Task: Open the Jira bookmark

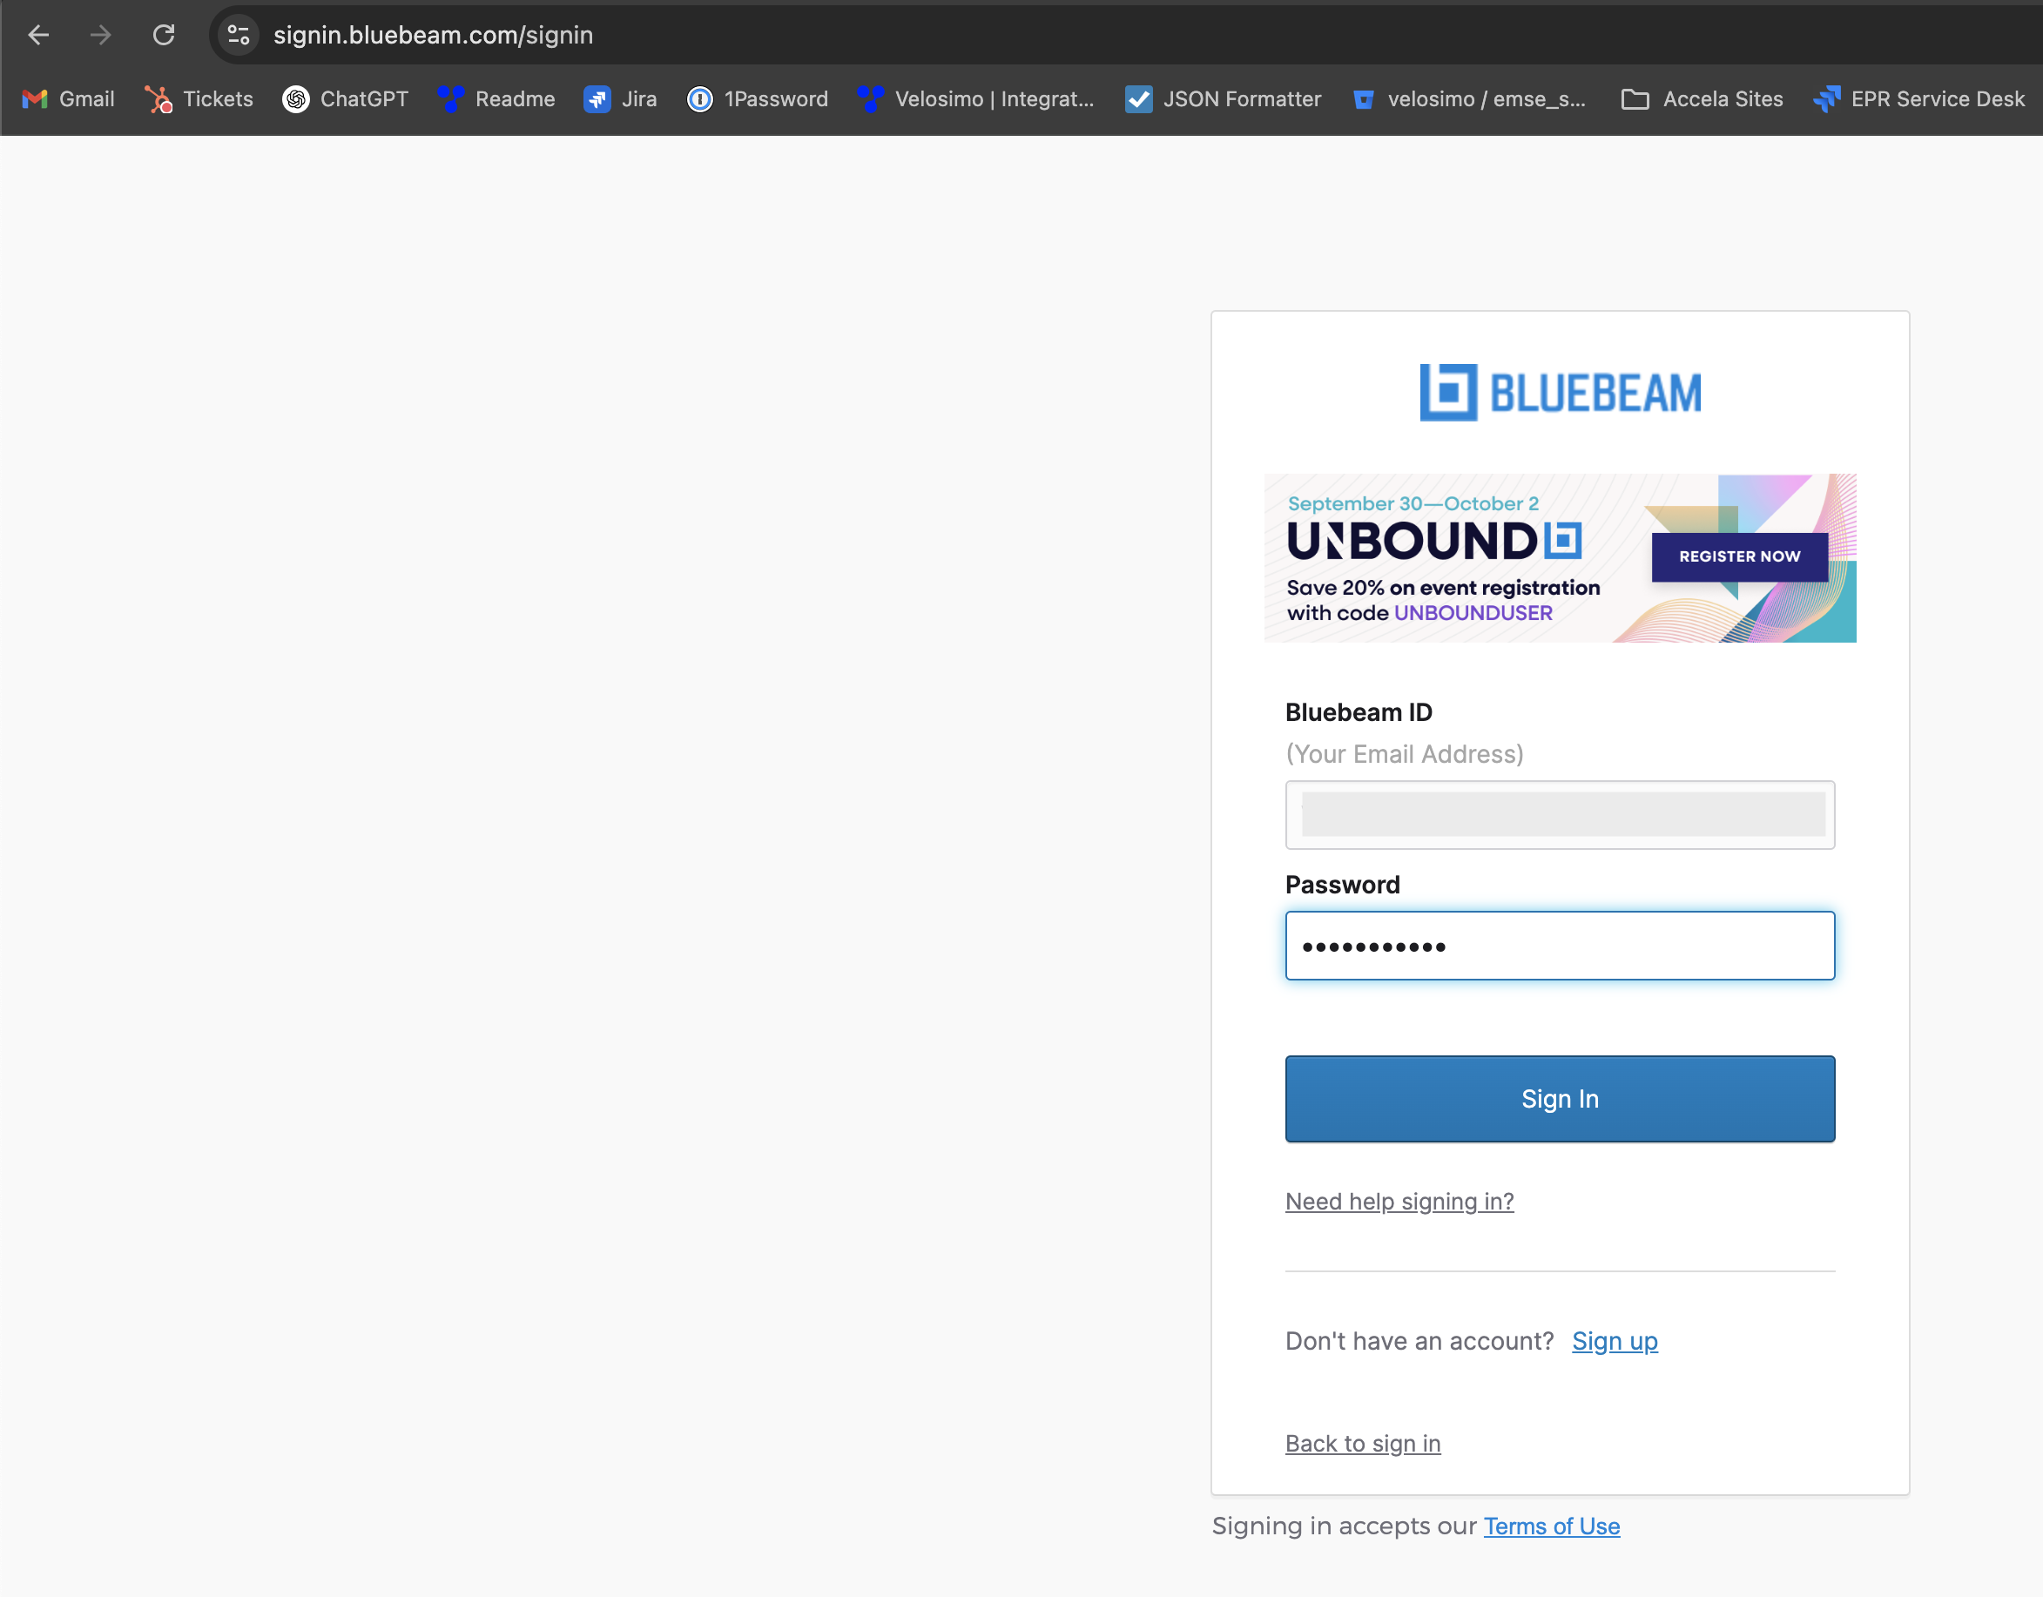Action: tap(620, 99)
